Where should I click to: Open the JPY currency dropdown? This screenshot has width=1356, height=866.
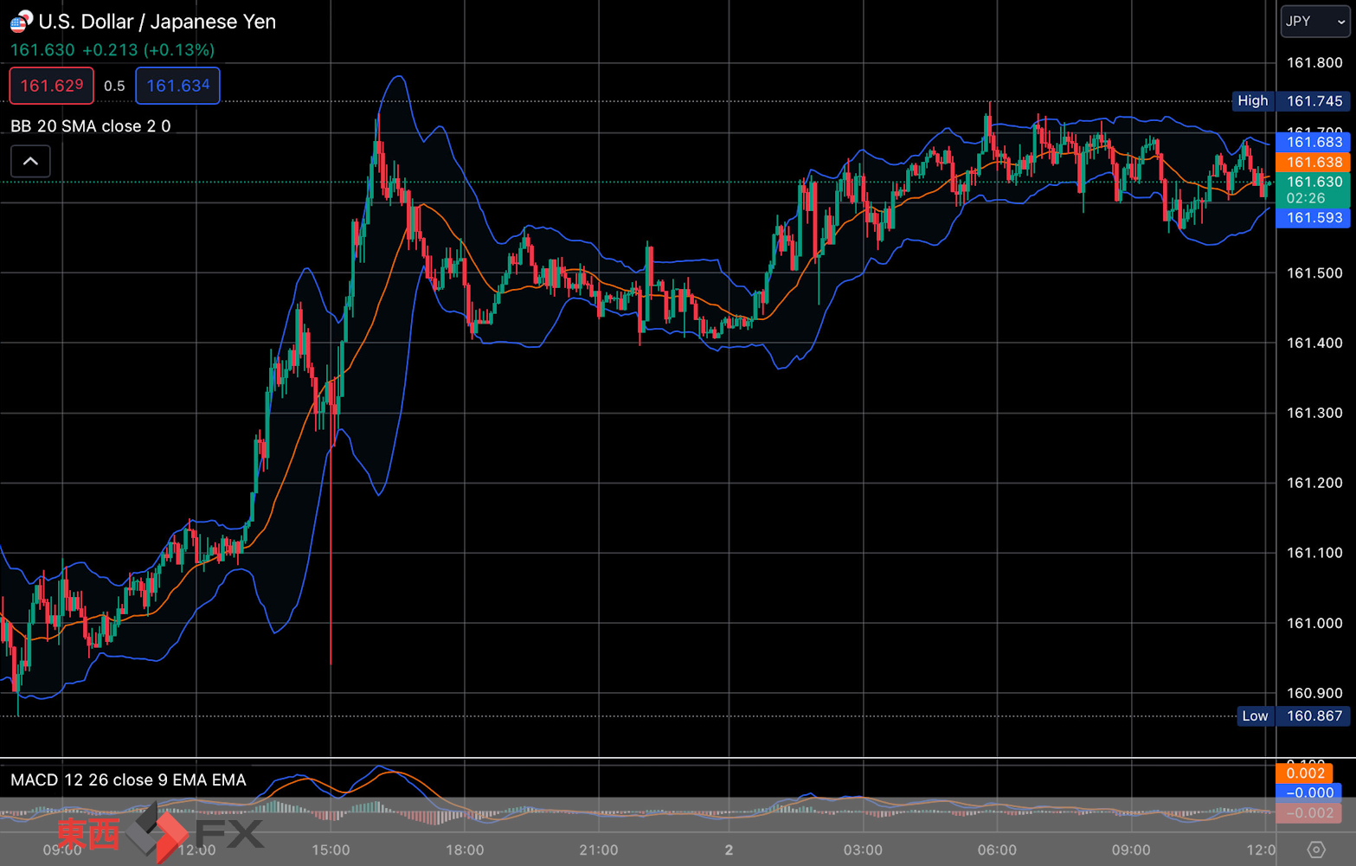tap(1314, 21)
